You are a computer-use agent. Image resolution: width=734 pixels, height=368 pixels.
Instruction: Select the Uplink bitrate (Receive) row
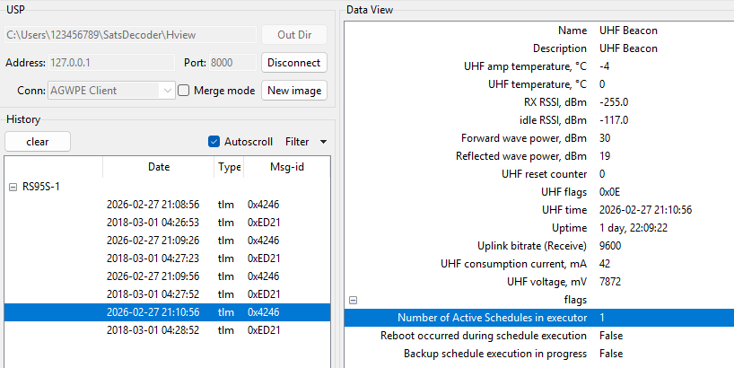click(538, 245)
